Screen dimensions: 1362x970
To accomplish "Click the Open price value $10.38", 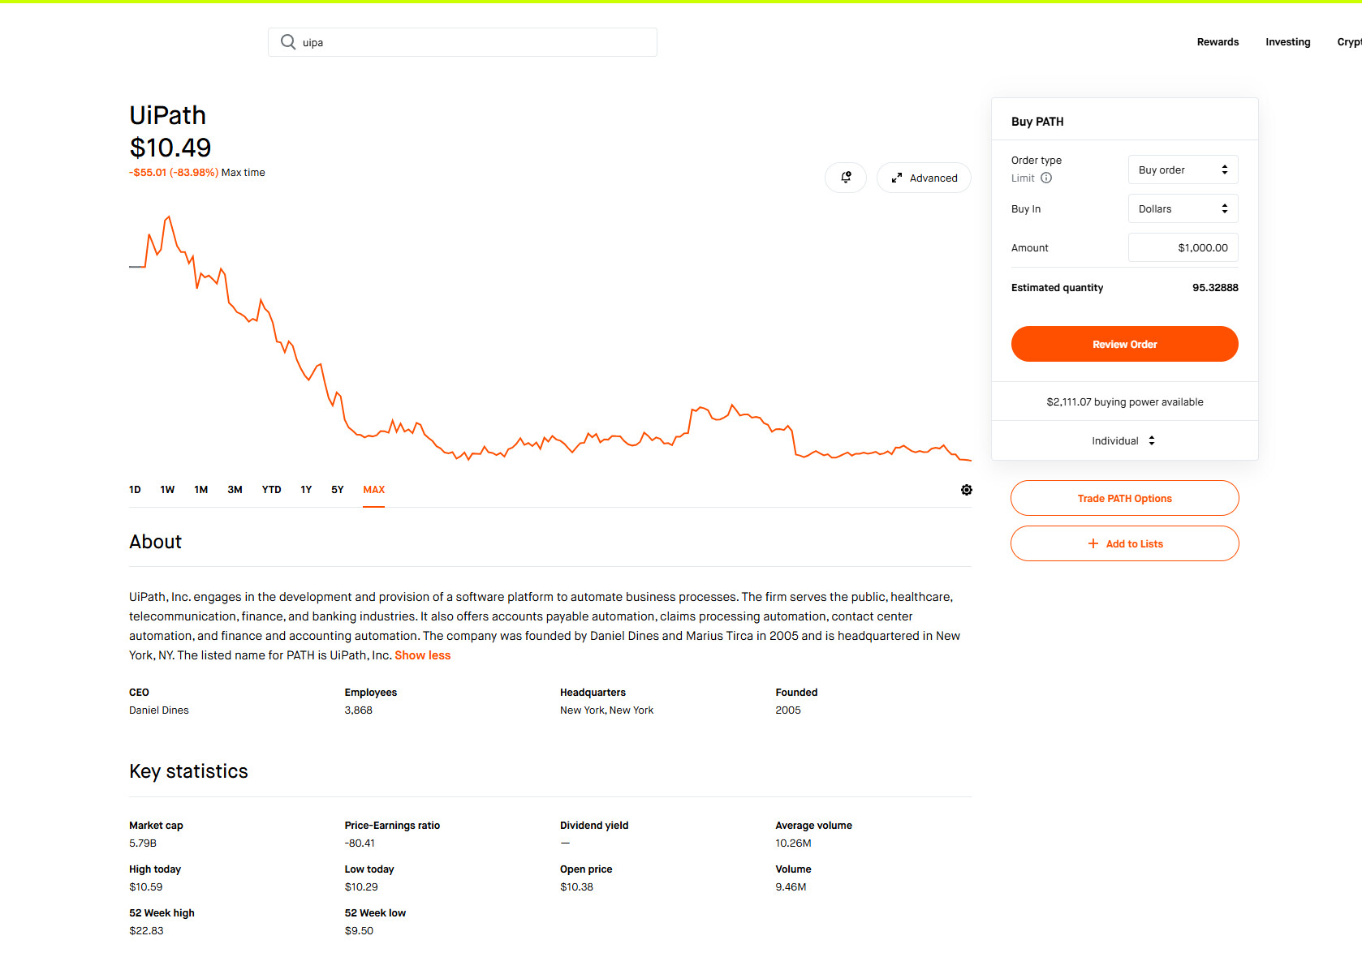I will click(x=576, y=887).
